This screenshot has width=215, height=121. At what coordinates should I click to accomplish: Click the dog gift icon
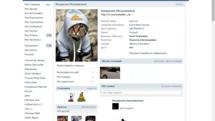tap(71, 97)
